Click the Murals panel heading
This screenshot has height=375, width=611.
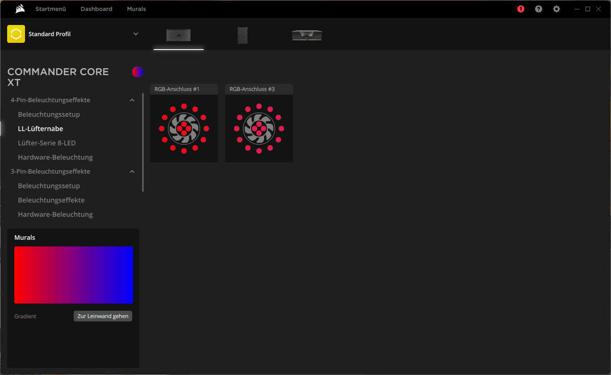(x=25, y=237)
